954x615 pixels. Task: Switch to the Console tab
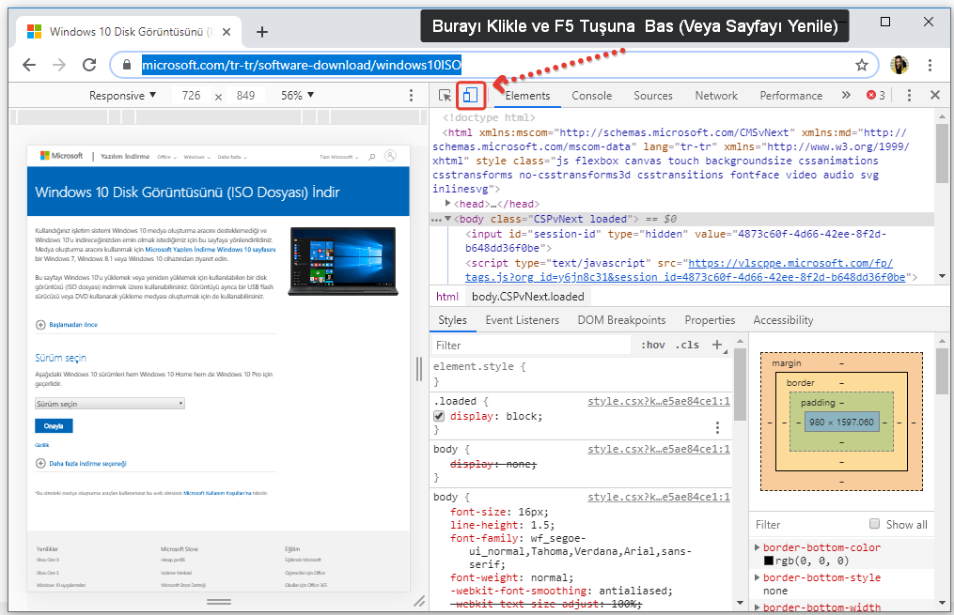[x=591, y=95]
